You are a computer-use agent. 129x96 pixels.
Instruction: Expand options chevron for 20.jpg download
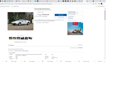click(39, 61)
